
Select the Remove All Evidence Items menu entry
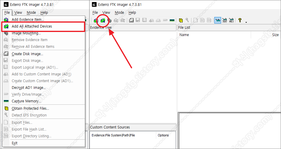[x=44, y=47]
